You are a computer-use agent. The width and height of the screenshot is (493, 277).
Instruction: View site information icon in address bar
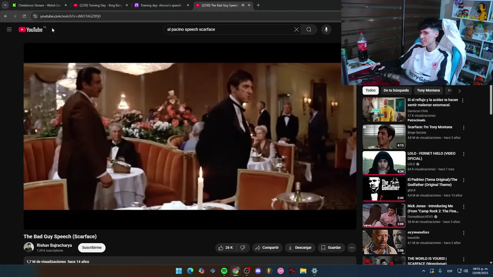35,16
